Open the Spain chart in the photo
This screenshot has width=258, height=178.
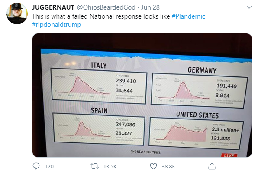[x=99, y=129]
